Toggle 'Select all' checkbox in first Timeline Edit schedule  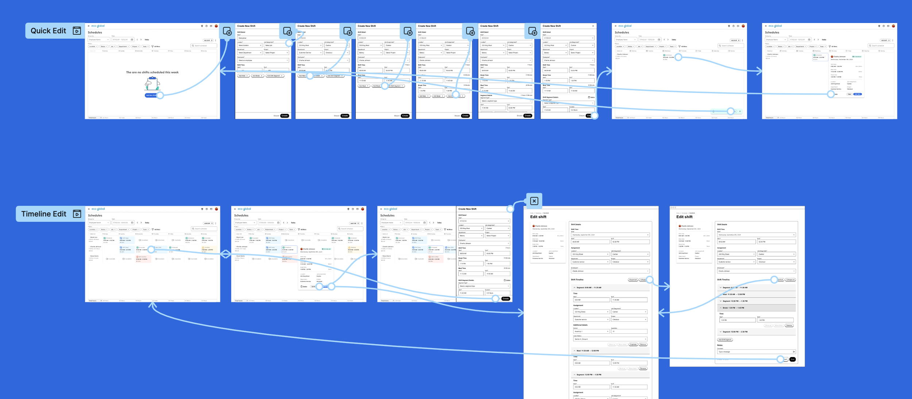[x=89, y=234]
